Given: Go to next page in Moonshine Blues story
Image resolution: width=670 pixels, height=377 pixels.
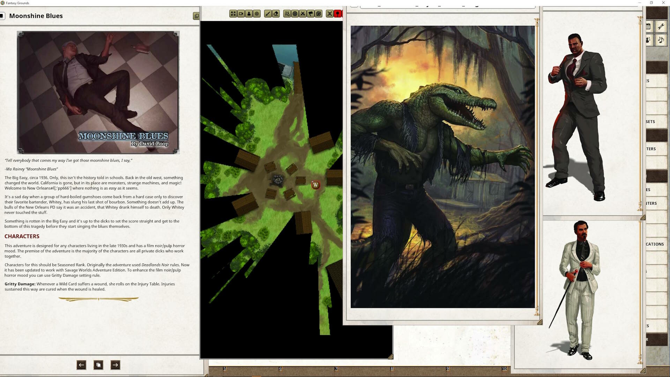Looking at the screenshot, I should click(x=115, y=365).
